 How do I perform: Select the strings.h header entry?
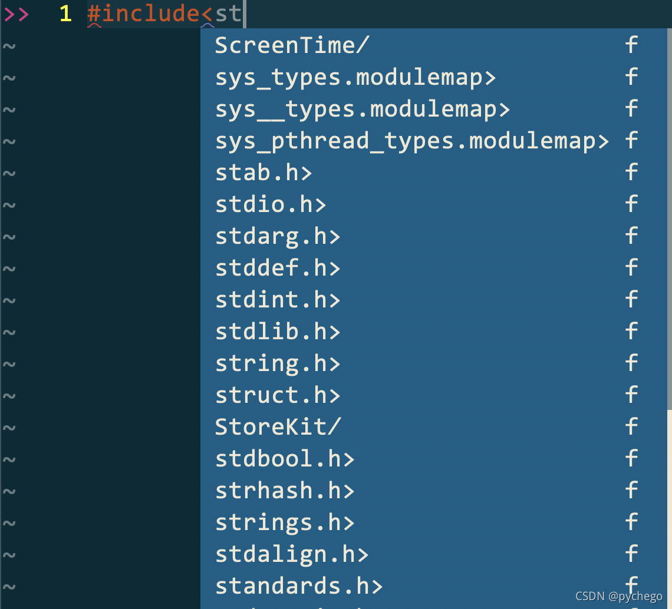click(x=285, y=522)
